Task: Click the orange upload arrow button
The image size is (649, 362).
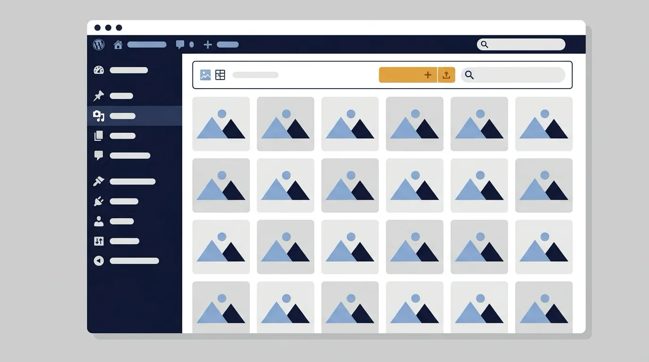Action: click(447, 75)
